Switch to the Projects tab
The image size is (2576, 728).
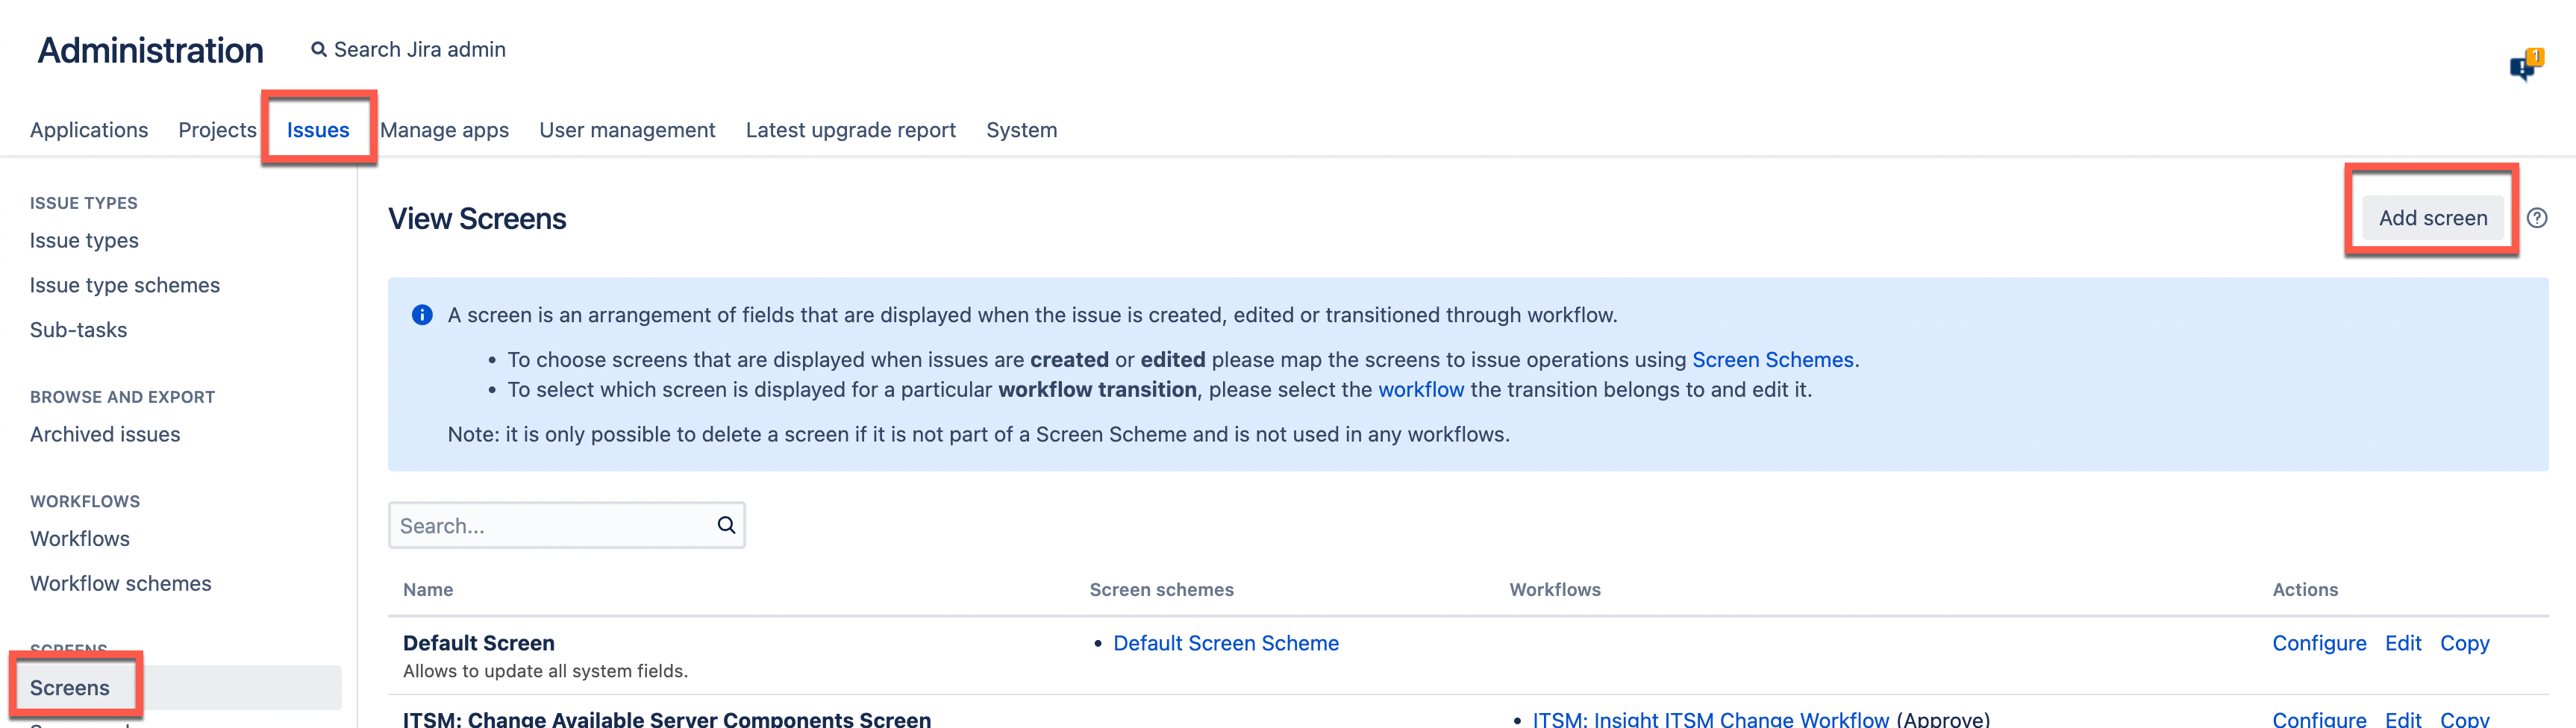click(x=217, y=130)
